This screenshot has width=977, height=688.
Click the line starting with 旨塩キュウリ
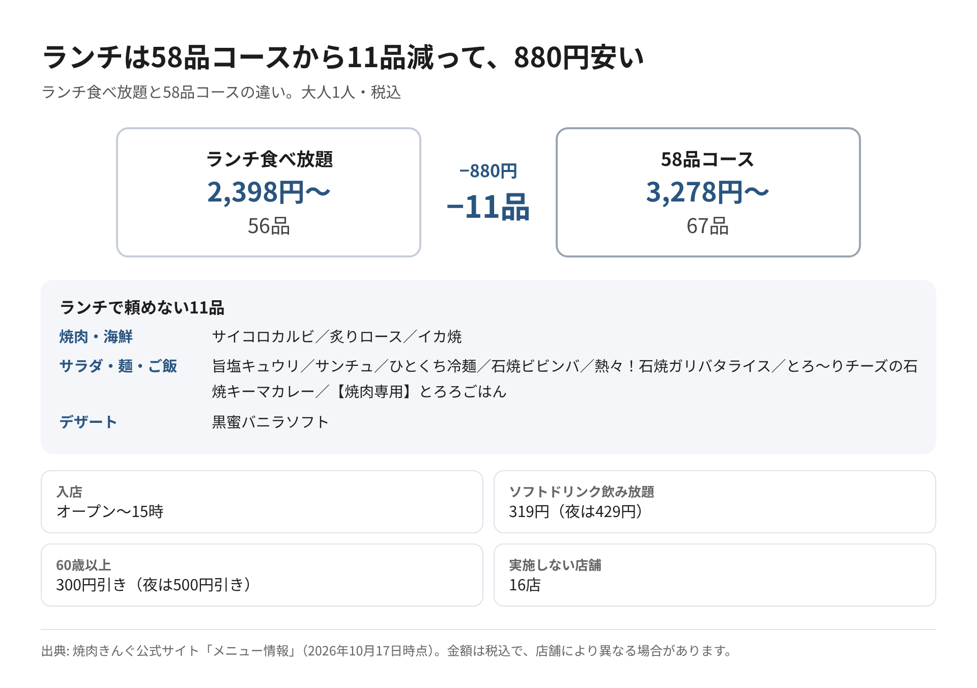(x=565, y=366)
